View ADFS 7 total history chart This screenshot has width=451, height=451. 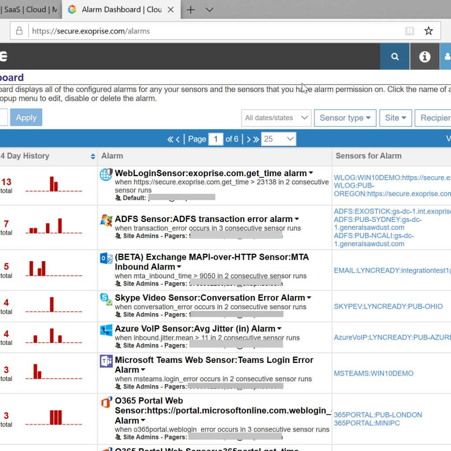53,226
